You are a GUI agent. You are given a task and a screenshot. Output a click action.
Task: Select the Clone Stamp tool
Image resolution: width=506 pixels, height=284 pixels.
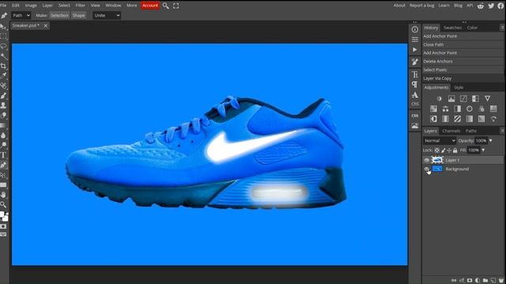pyautogui.click(x=3, y=105)
